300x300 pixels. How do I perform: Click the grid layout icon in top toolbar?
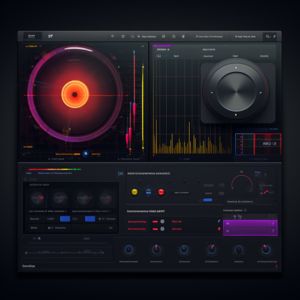50,36
